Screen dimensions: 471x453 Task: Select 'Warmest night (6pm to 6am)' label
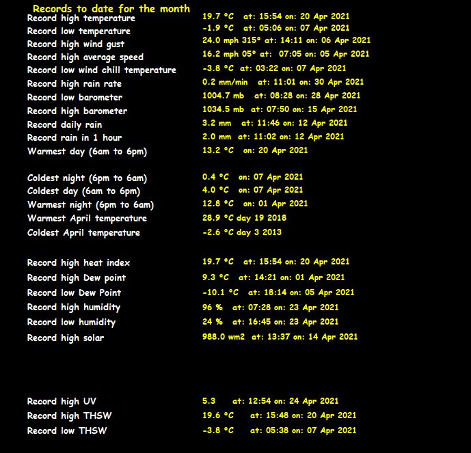pos(90,205)
